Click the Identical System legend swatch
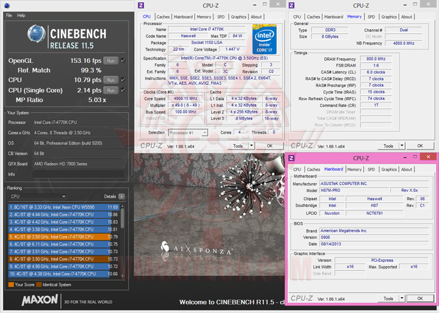Screen dimensions: 439x313 (39, 285)
